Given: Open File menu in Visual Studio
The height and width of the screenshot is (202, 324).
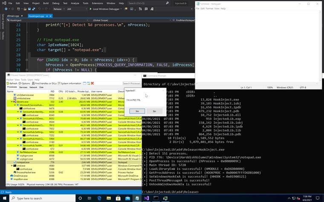Looking at the screenshot, I should click(10, 3).
